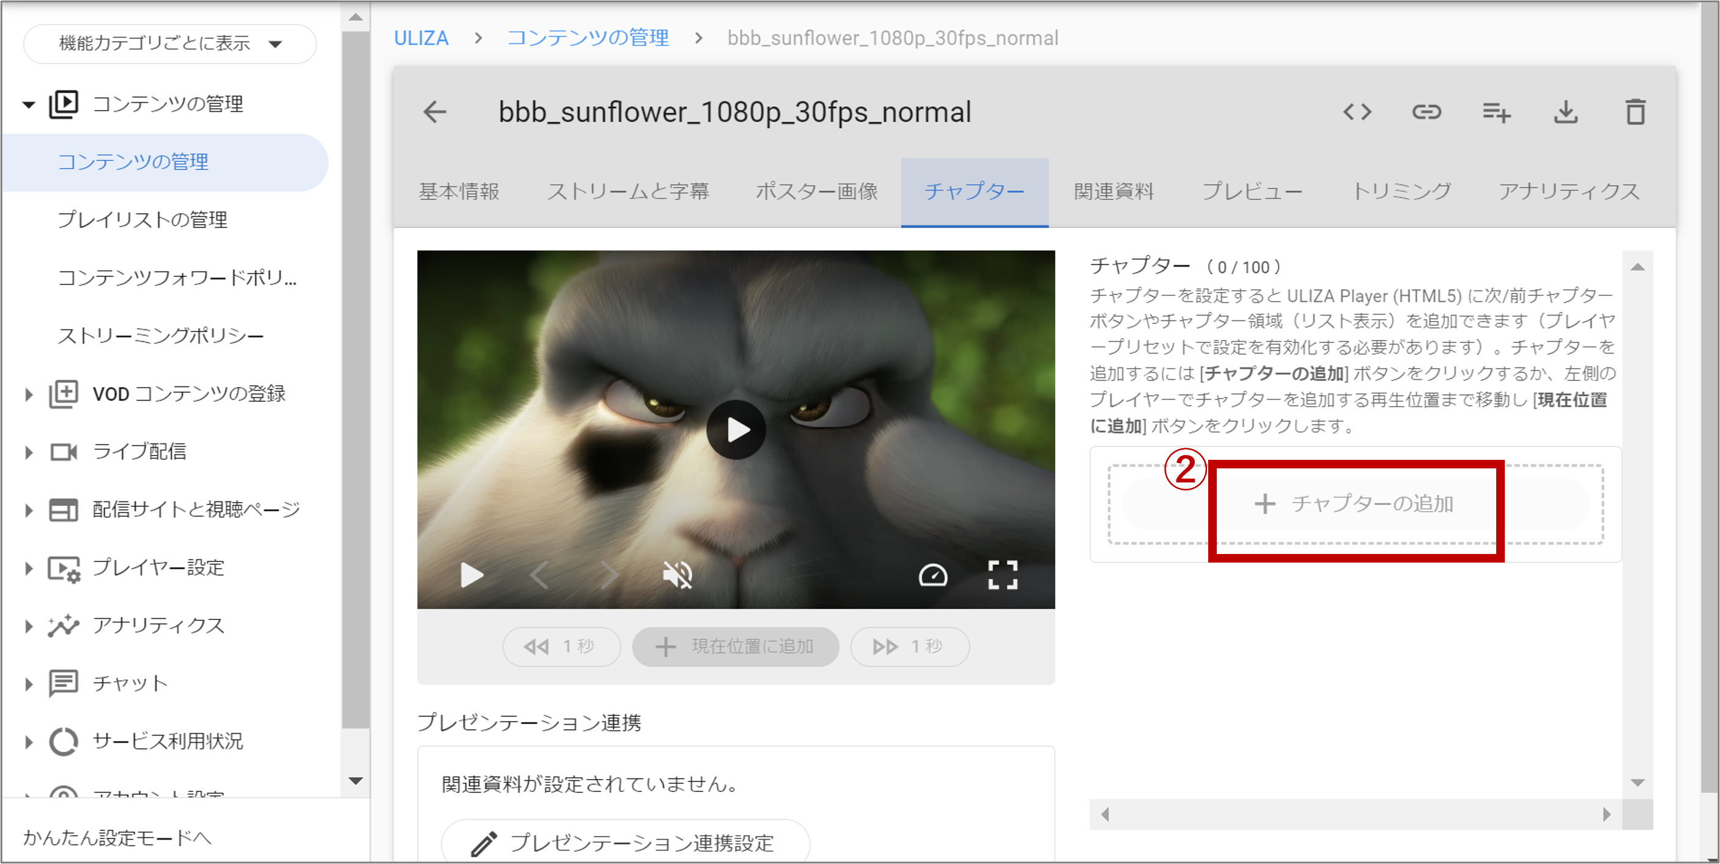Open 機能カテゴリごとに表示 dropdown
1720x864 pixels.
coord(169,43)
